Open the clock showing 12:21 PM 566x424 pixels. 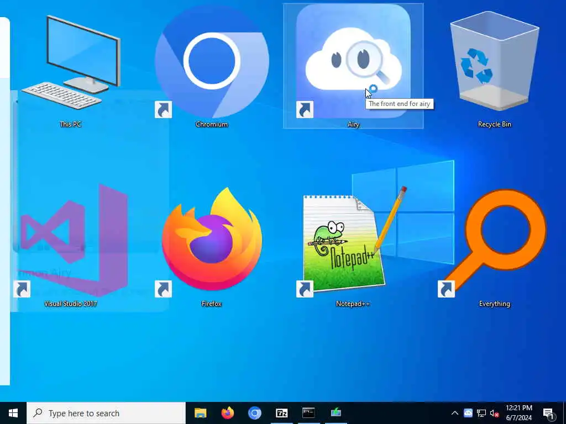pyautogui.click(x=518, y=413)
